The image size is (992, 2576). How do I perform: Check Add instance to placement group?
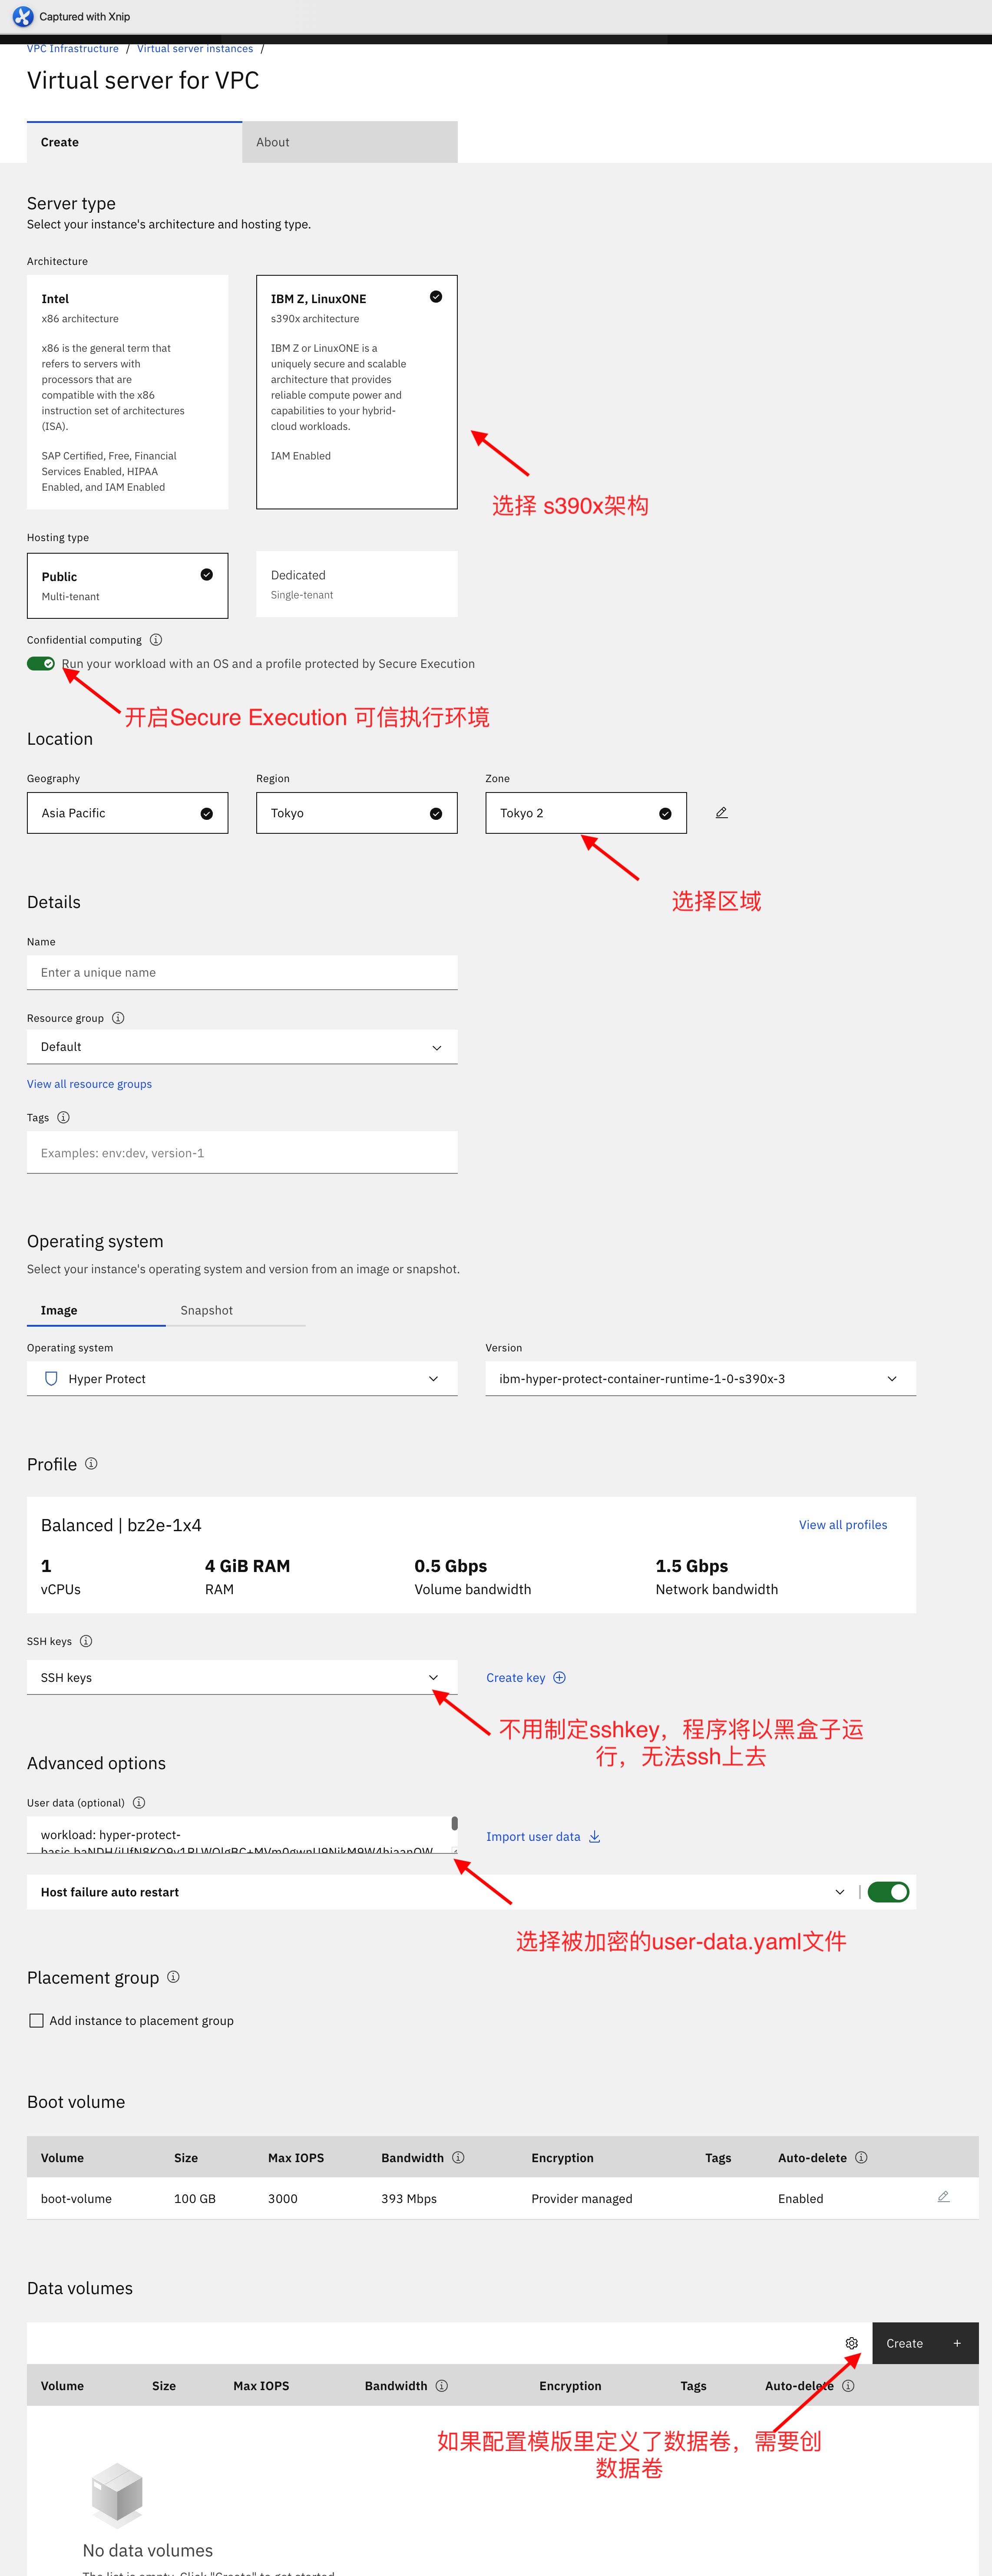coord(37,2021)
